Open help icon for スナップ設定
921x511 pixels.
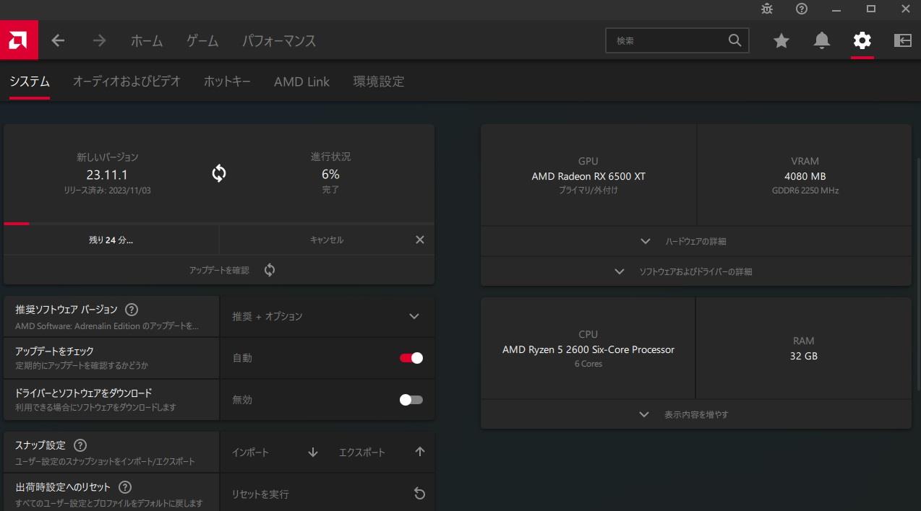click(80, 445)
